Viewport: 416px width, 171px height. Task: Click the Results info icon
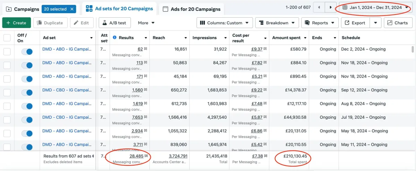point(115,38)
